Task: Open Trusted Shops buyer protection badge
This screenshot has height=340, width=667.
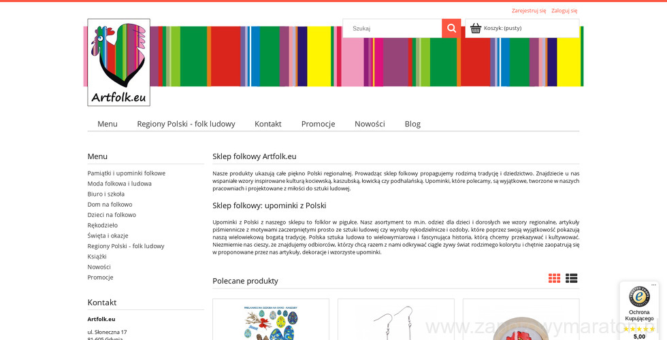Action: 639,305
